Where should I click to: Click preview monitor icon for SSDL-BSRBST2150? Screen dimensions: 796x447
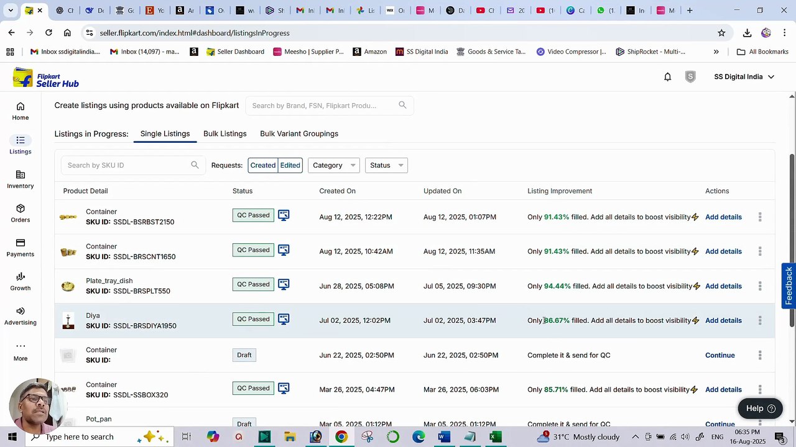point(284,215)
